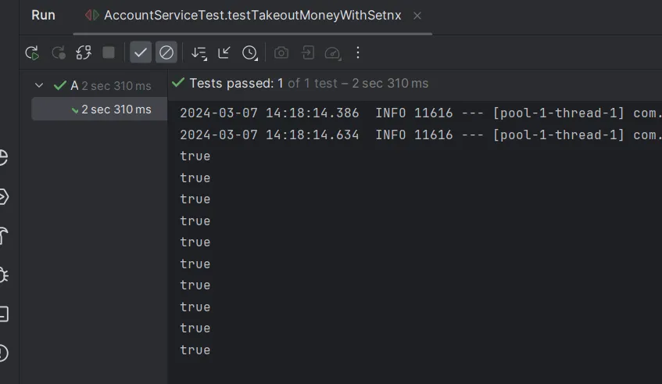Select the AccountServiceTest.testTakeoutMoneyWithSetnx tab

pyautogui.click(x=252, y=16)
